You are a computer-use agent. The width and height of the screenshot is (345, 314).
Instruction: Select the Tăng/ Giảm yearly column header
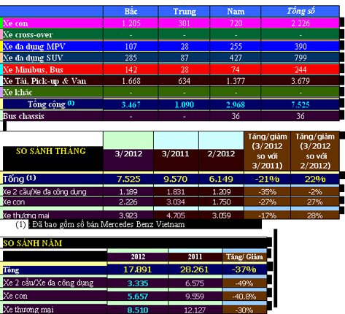click(x=244, y=257)
